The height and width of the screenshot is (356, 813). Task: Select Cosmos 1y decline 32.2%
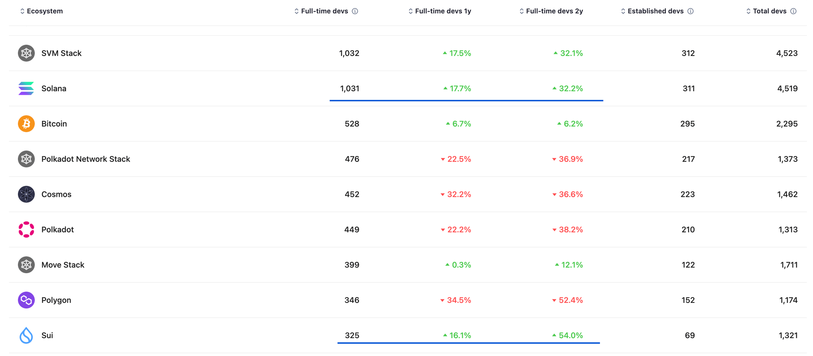click(456, 194)
